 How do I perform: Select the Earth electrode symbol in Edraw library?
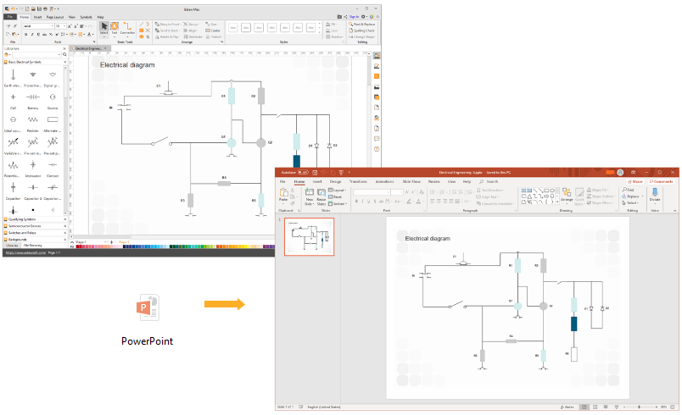pos(13,75)
